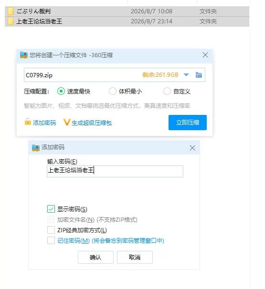The image size is (265, 289).
Task: Click the 上老王论坛当老王 folder name in file list
Action: coord(39,21)
